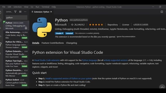Viewport: 166px width, 93px height.
Task: Select the Kite Autocomplete extension in list
Action: tap(16, 35)
